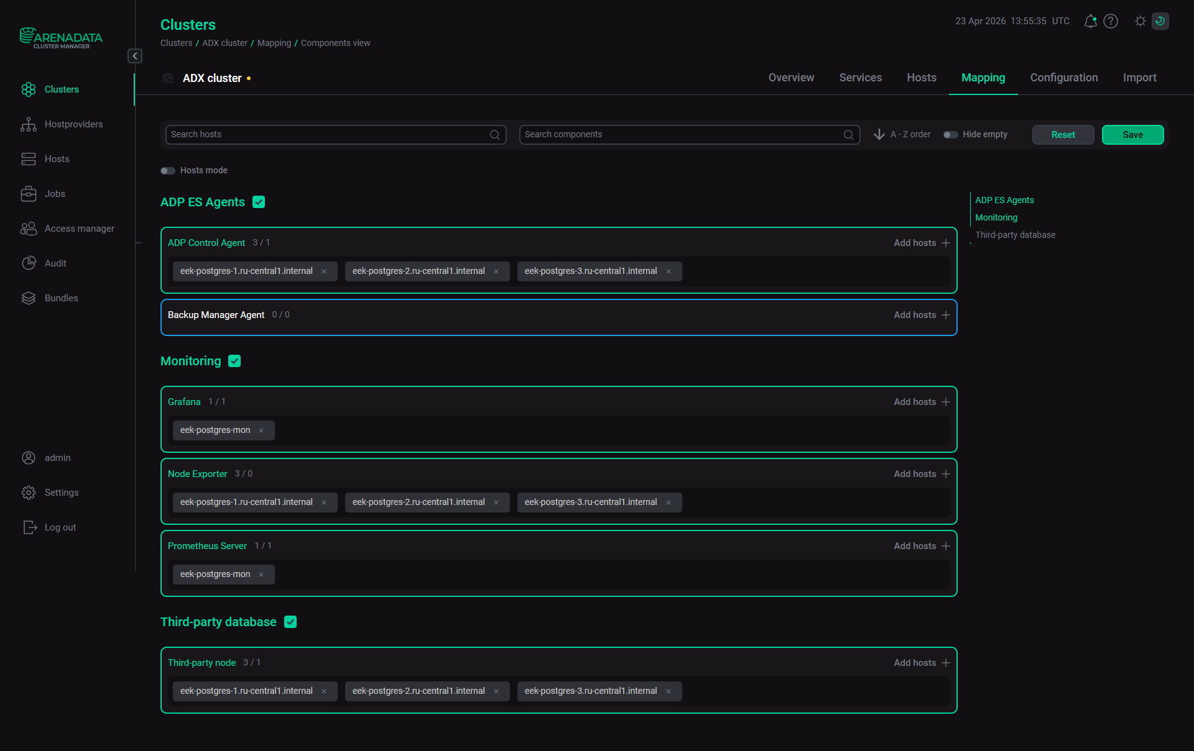Go to Clusters breadcrumb link
This screenshot has width=1194, height=751.
176,43
